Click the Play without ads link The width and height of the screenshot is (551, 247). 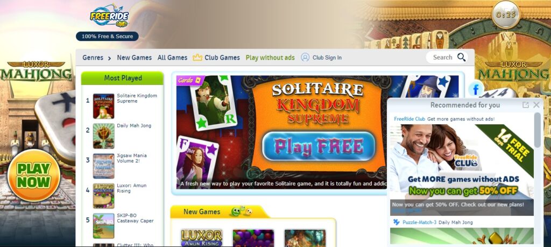click(x=270, y=58)
